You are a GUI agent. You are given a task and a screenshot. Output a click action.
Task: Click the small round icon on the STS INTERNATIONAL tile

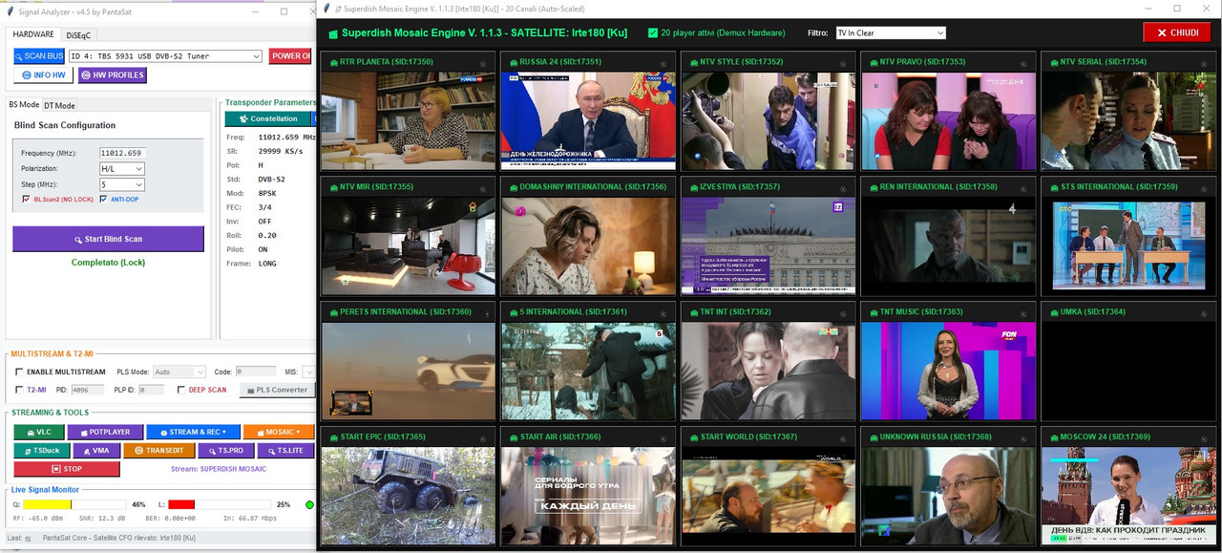[1203, 189]
